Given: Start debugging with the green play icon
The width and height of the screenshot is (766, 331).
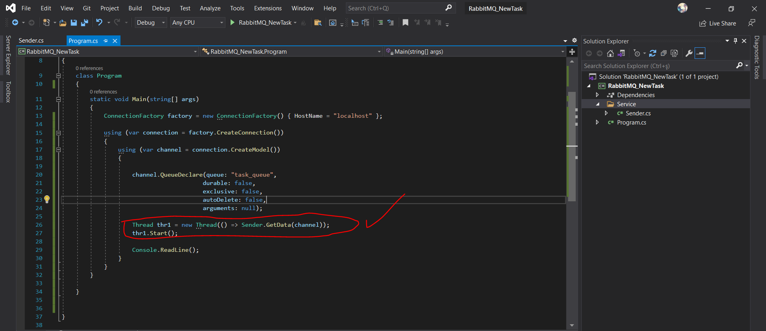Looking at the screenshot, I should pyautogui.click(x=233, y=23).
